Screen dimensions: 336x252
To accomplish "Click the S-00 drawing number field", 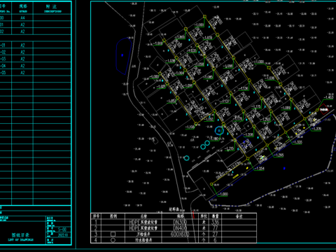I will (62, 230).
